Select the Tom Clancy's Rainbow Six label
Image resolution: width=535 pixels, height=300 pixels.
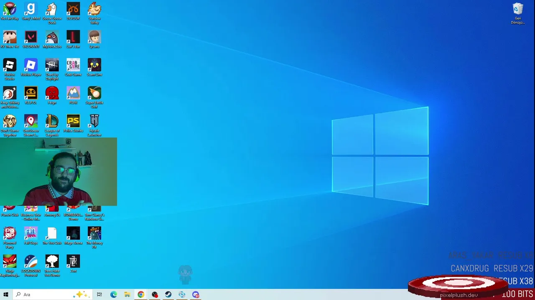click(94, 217)
